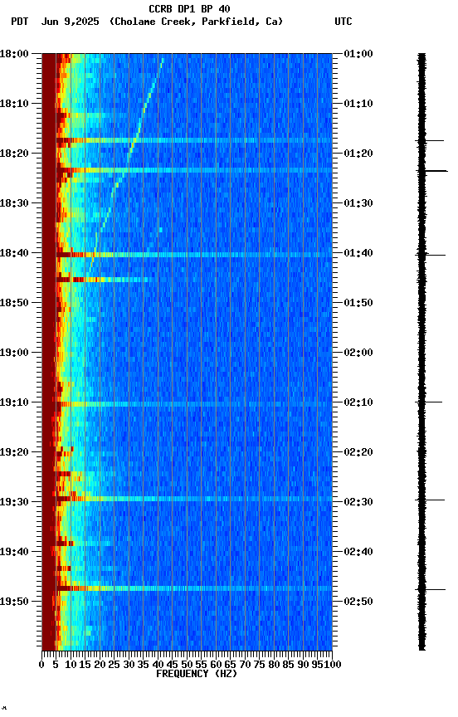Click the frequency axis label 60
This screenshot has height=717, width=458.
tap(217, 665)
